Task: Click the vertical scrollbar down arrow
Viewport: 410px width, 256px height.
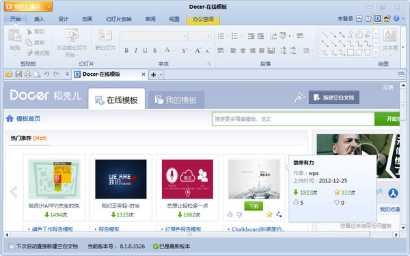Action: (403, 228)
